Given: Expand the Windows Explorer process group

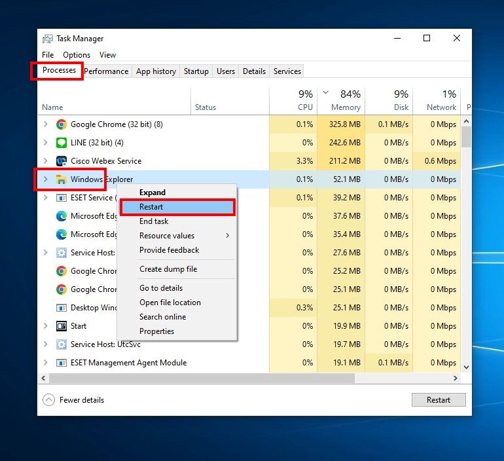Looking at the screenshot, I should tap(46, 179).
